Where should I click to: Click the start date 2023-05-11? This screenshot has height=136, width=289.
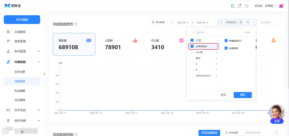tap(183, 22)
